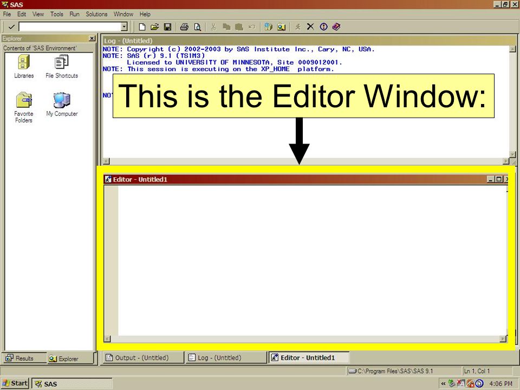
Task: Click the Copy toolbar icon
Action: [226, 27]
